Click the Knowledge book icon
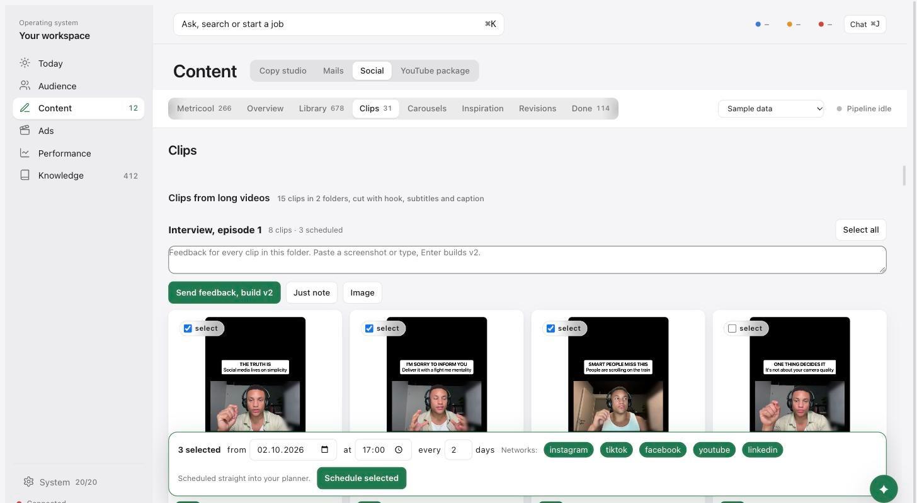Viewport: 917px width, 503px height. click(25, 175)
